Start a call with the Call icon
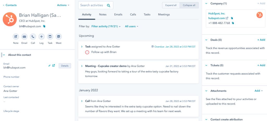Image resolution: width=267 pixels, height=121 pixels. [33, 37]
